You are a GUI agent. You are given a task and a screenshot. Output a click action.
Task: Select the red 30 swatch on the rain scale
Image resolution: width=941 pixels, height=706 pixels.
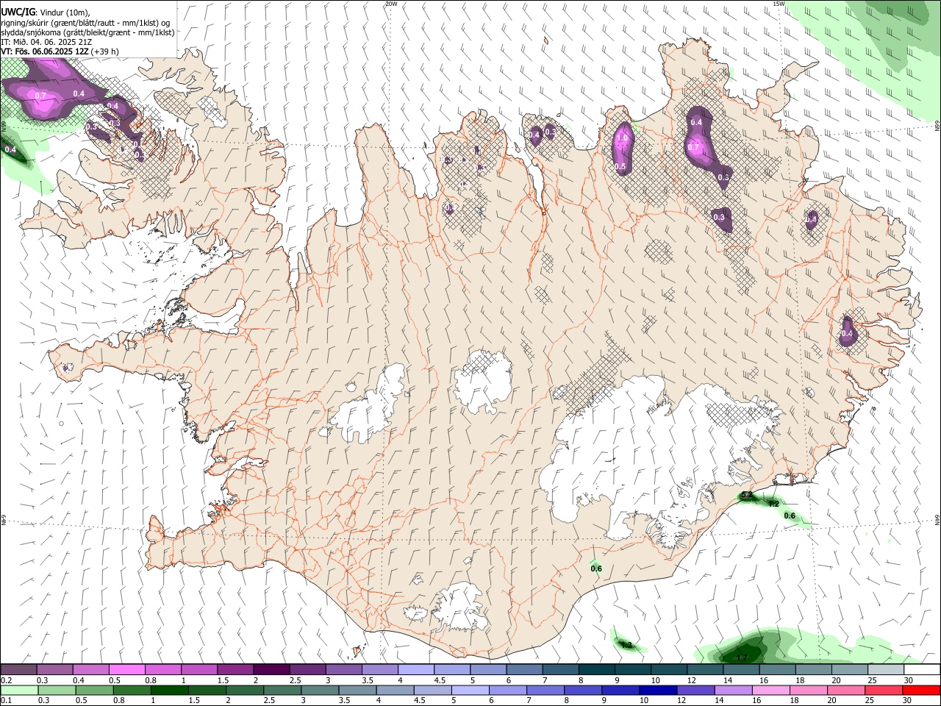coord(922,689)
